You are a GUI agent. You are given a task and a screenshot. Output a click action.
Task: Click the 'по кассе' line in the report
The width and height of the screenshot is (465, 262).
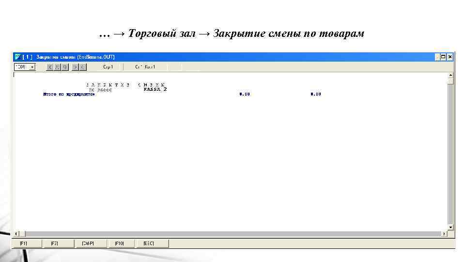100,90
